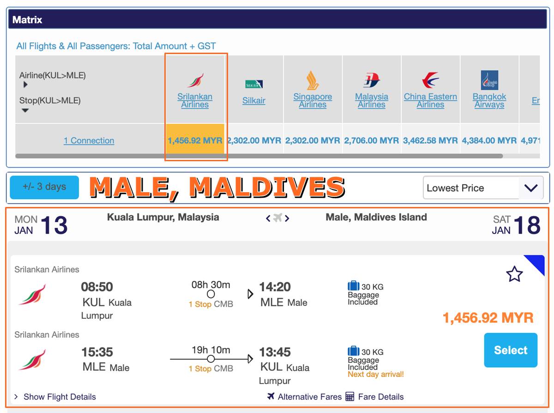This screenshot has height=413, width=554.
Task: Click the Male, Maldives Island destination heading
Action: coord(376,217)
